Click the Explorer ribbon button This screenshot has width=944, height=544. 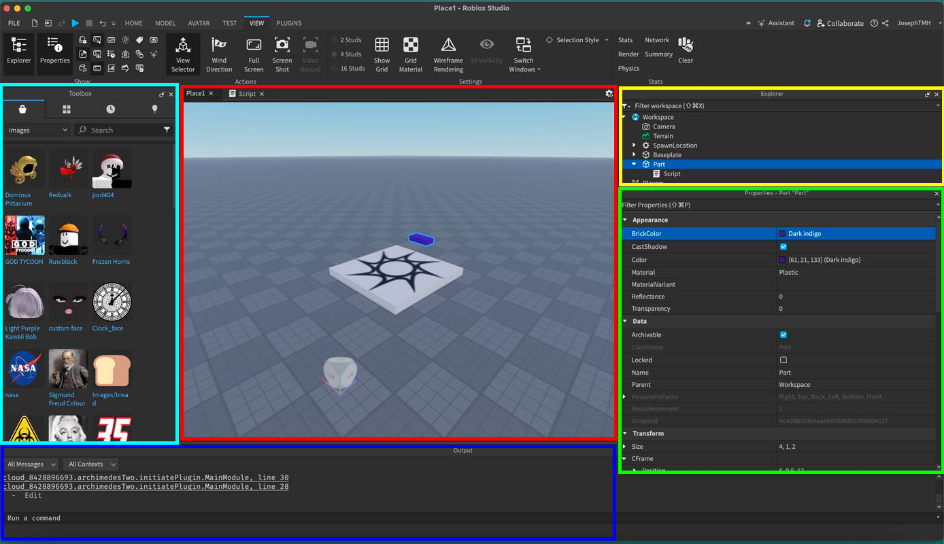[18, 53]
